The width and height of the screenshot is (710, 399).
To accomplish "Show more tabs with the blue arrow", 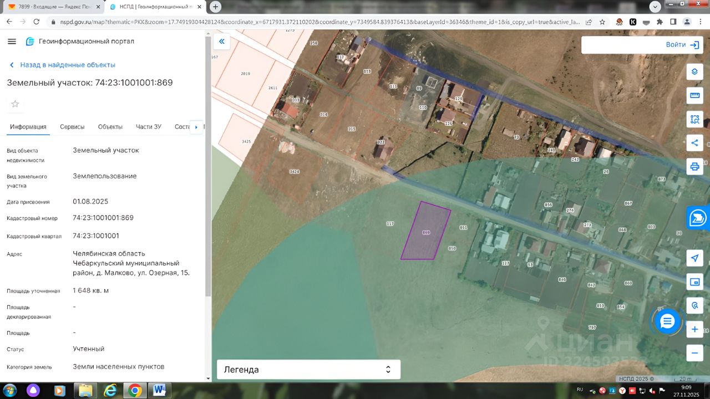I will pyautogui.click(x=196, y=127).
